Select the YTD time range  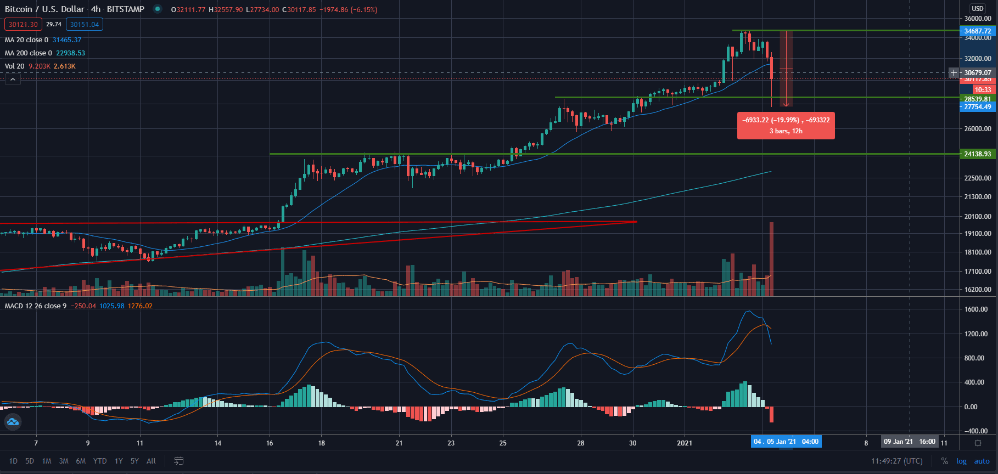[x=100, y=461]
